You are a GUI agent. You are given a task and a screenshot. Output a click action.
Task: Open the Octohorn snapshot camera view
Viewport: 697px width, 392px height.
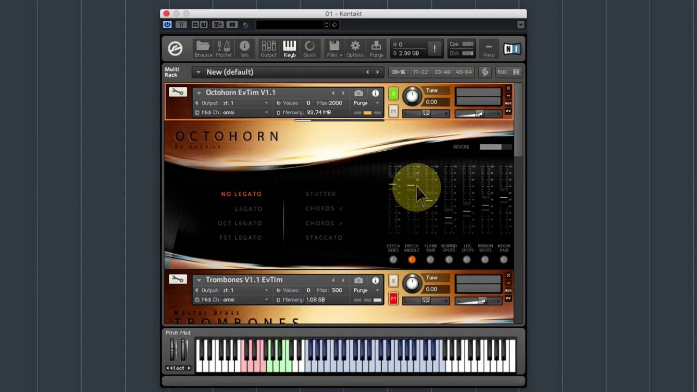(x=358, y=93)
